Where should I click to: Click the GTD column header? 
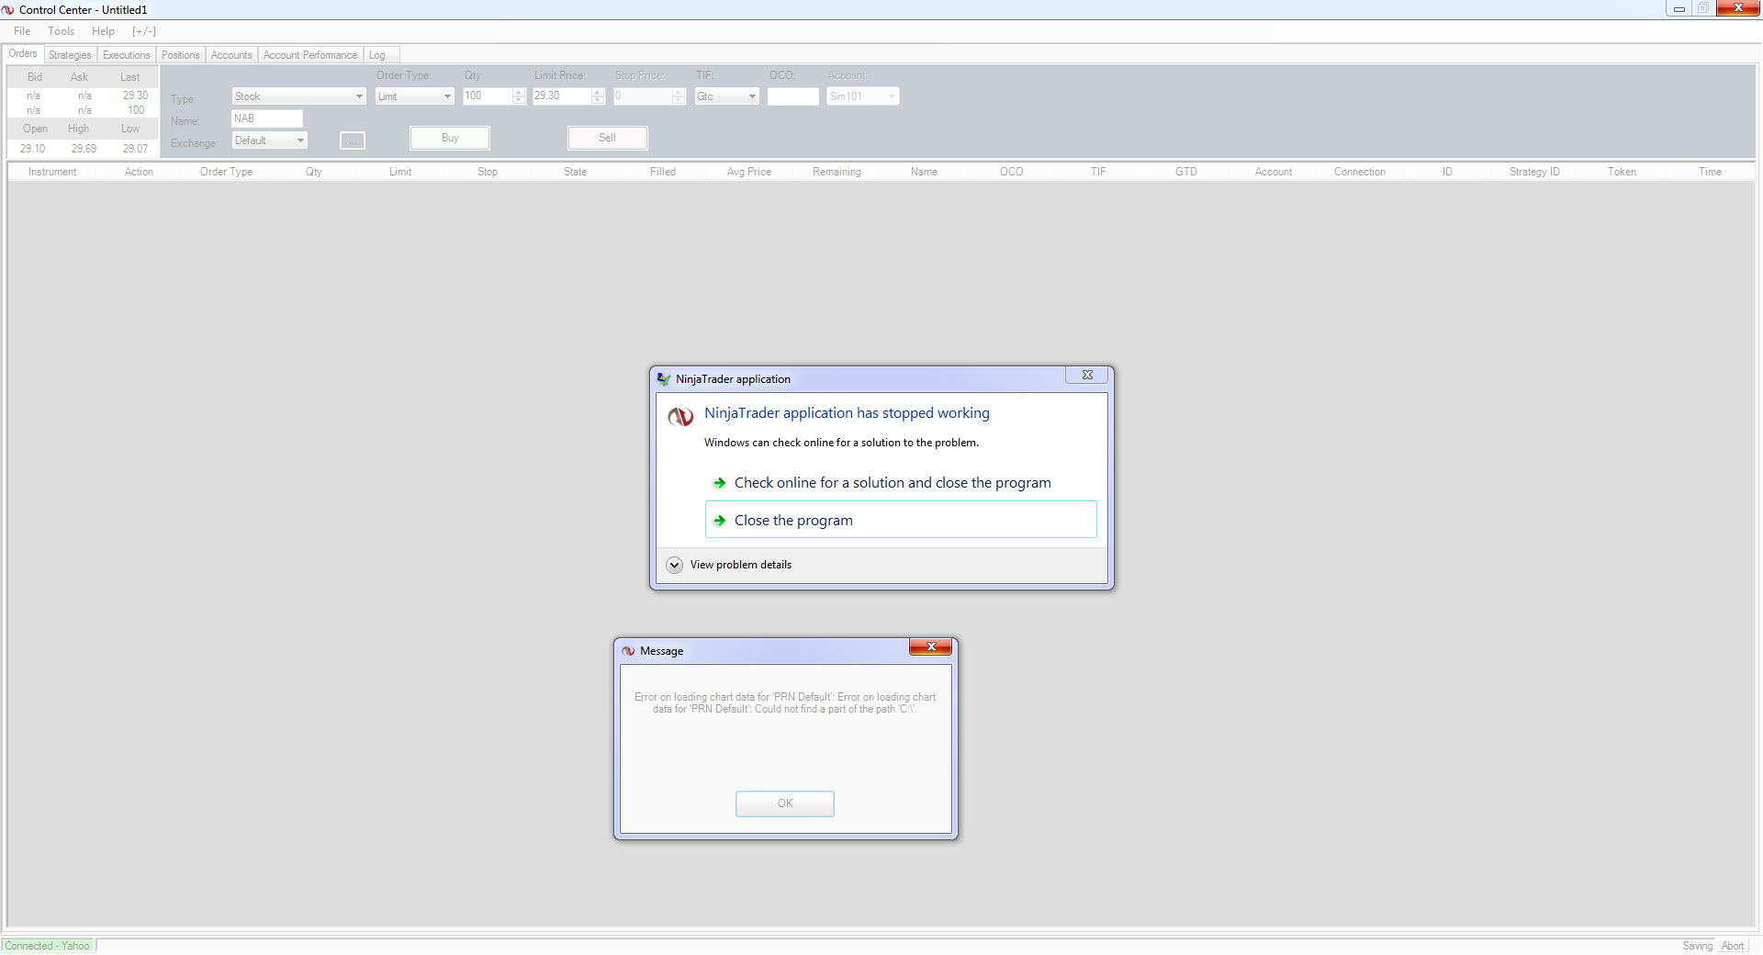1186,172
